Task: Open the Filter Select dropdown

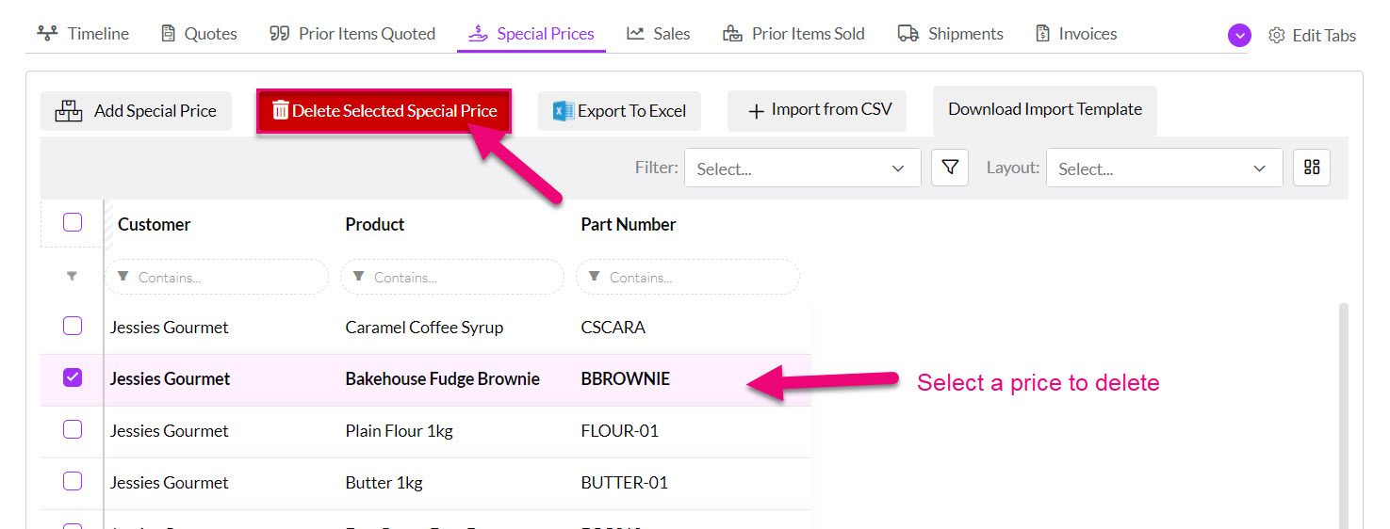Action: pyautogui.click(x=803, y=168)
